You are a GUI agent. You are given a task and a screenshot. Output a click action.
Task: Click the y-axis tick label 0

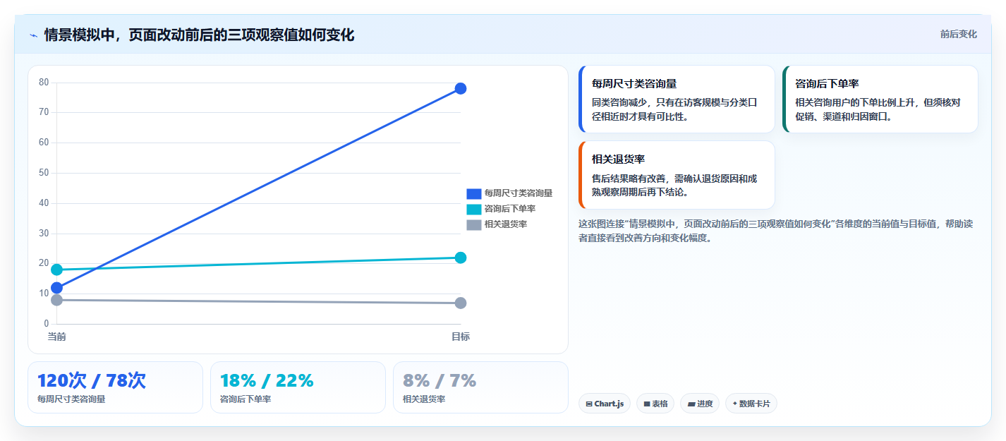pos(47,324)
